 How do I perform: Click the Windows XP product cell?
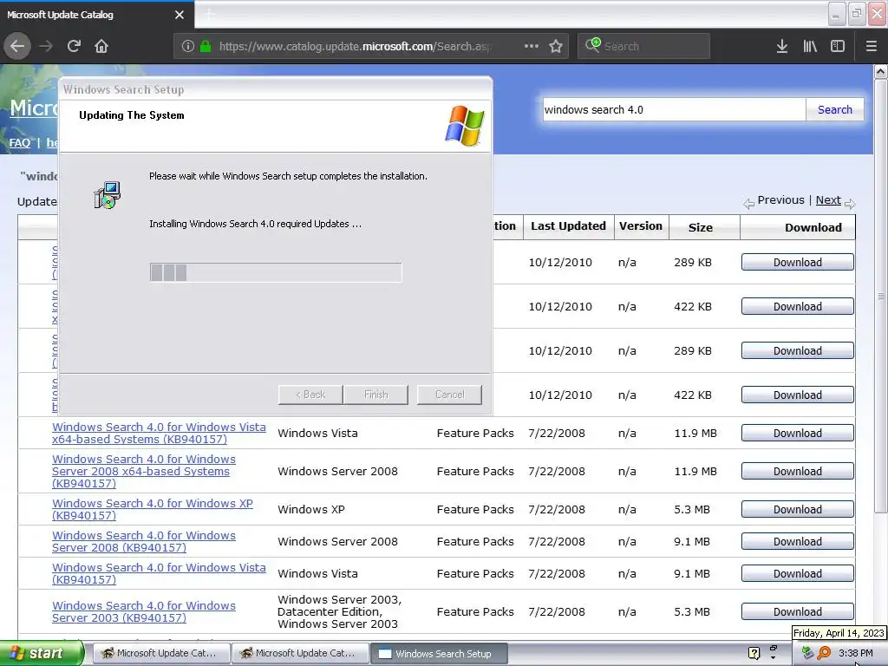(311, 509)
